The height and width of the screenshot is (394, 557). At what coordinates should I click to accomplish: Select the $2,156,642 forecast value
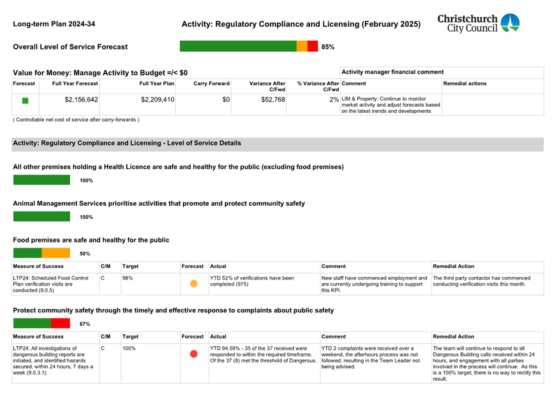[x=81, y=100]
